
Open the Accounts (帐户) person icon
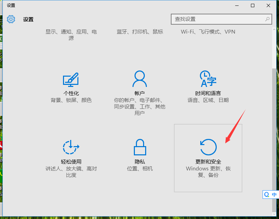(140, 79)
